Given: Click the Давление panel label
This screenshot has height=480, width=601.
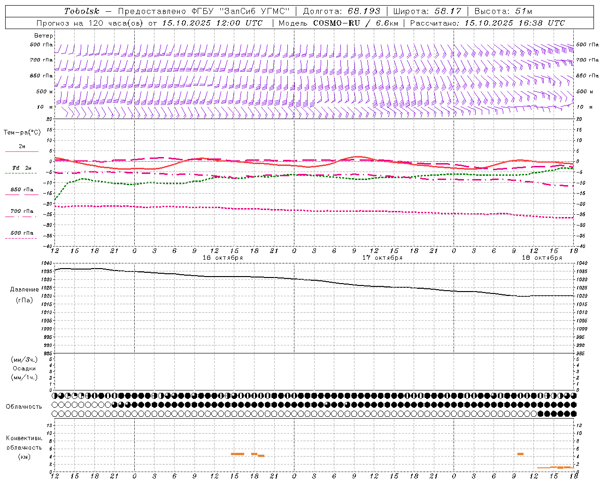Looking at the screenshot, I should coord(24,290).
